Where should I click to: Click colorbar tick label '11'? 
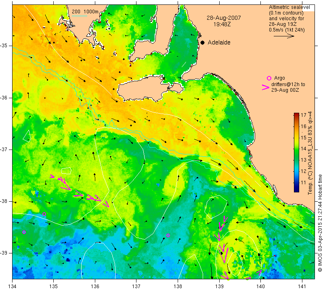click(304, 182)
